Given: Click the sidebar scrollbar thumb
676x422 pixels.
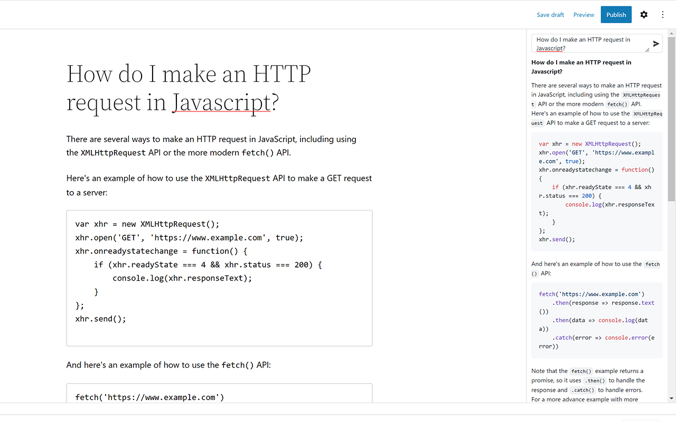Looking at the screenshot, I should pos(671,119).
